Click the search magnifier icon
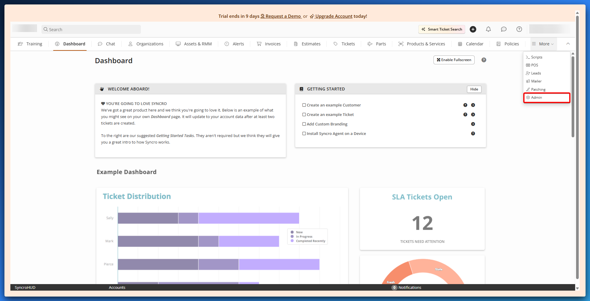The height and width of the screenshot is (301, 590). point(46,29)
